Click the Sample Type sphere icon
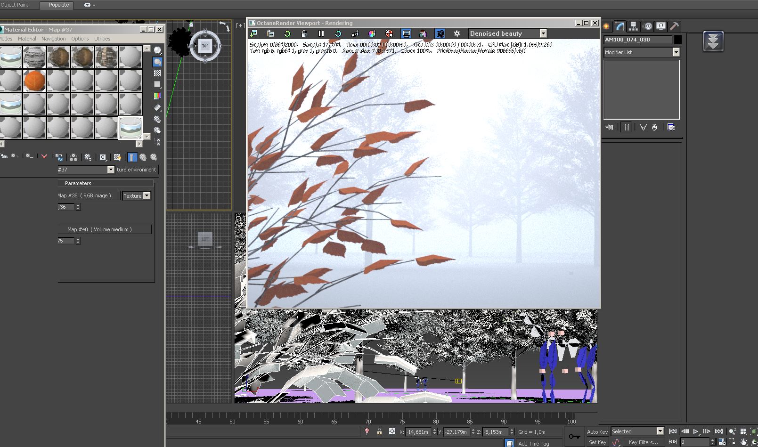The height and width of the screenshot is (447, 758). [x=157, y=50]
